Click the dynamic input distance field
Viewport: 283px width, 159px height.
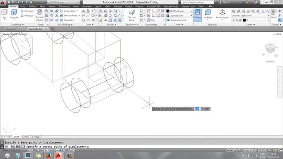[197, 109]
